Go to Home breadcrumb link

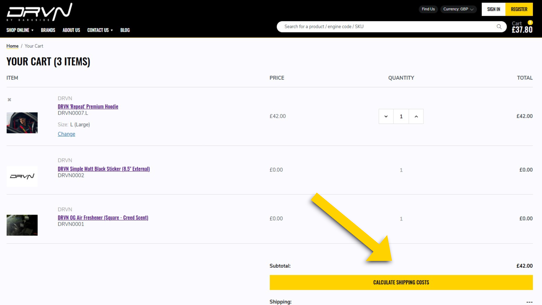[x=12, y=46]
